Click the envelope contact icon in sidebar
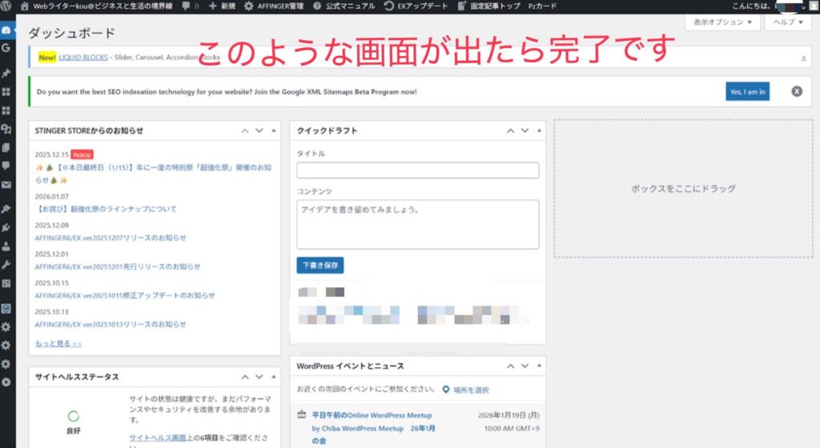The height and width of the screenshot is (448, 820). click(x=6, y=186)
